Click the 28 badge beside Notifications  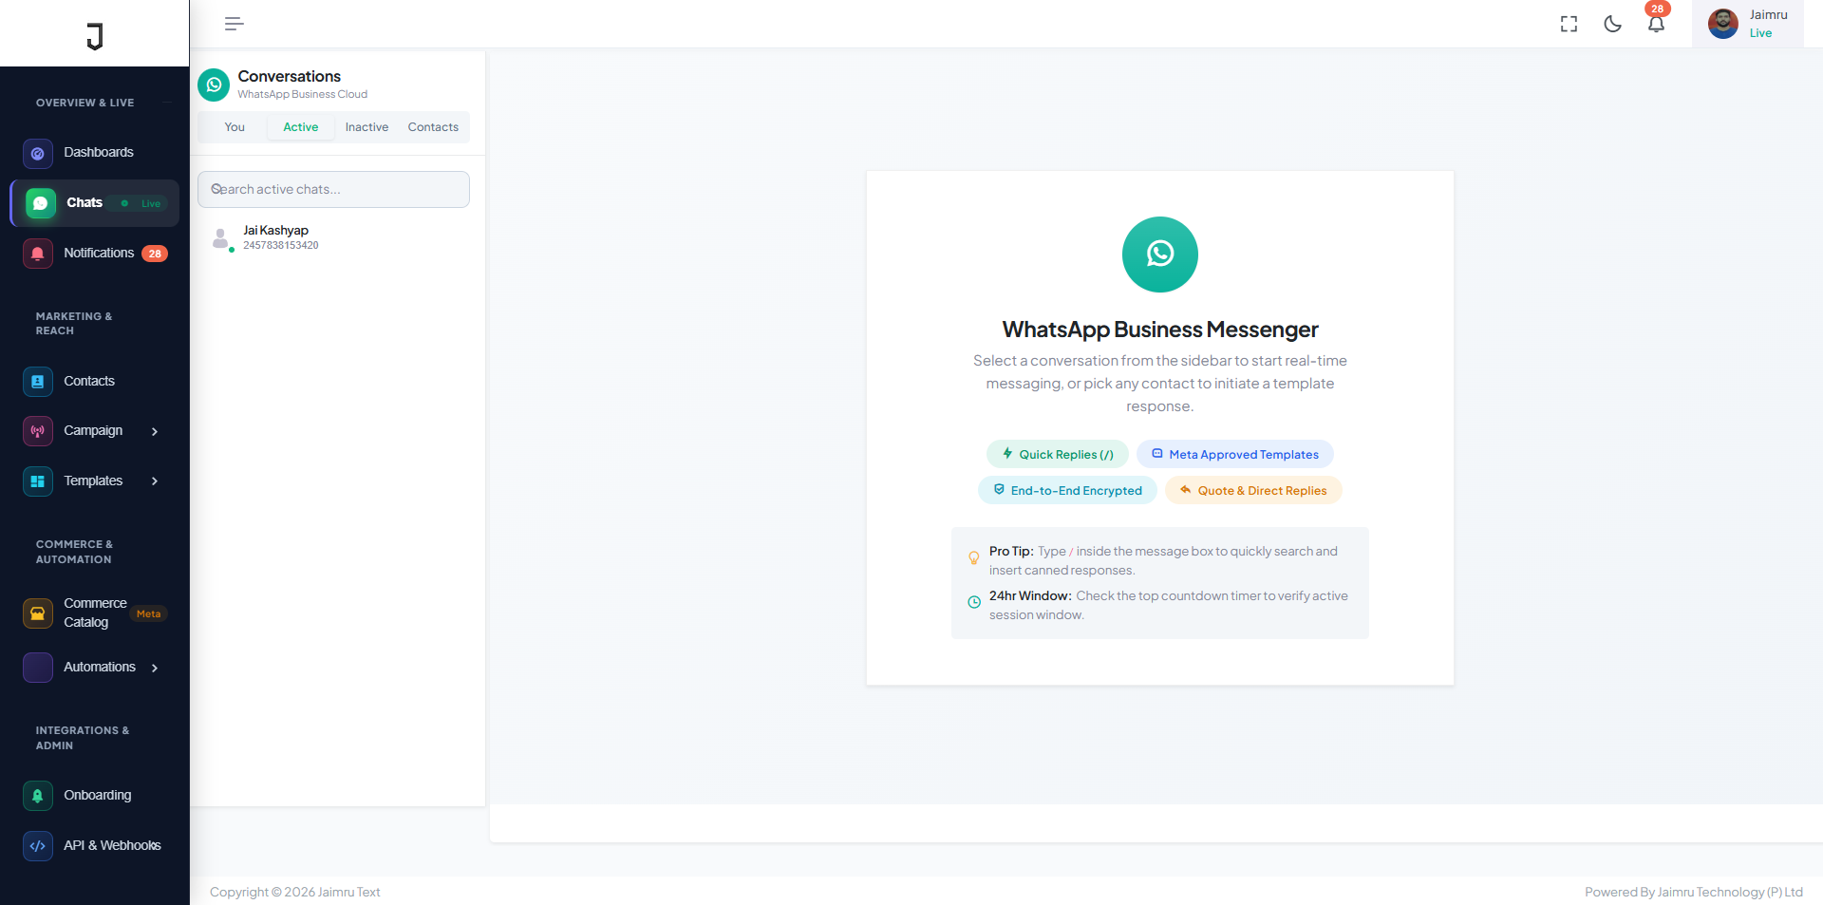click(155, 254)
